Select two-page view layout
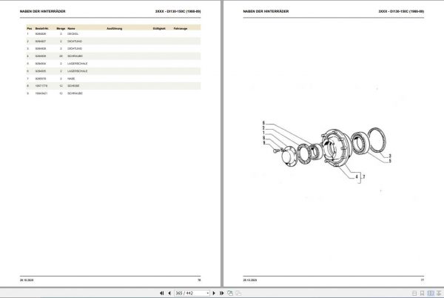Viewport: 444px width, 298px height. [x=431, y=293]
